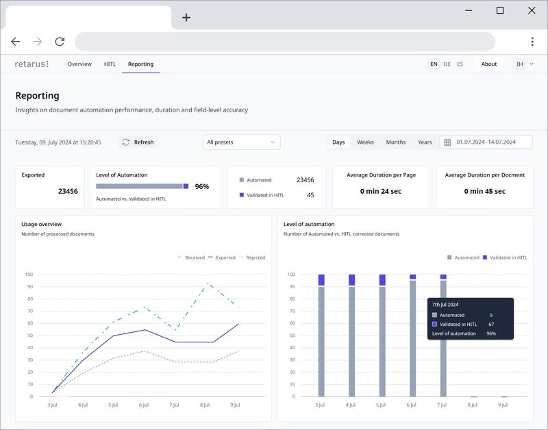Click the 6 Jul bar in automation chart
548x430 pixels.
(x=413, y=336)
